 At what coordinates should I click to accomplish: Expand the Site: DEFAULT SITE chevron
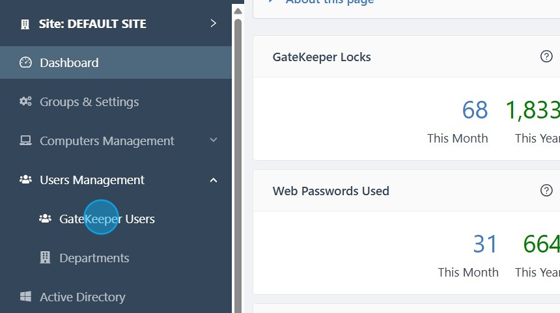tap(213, 23)
